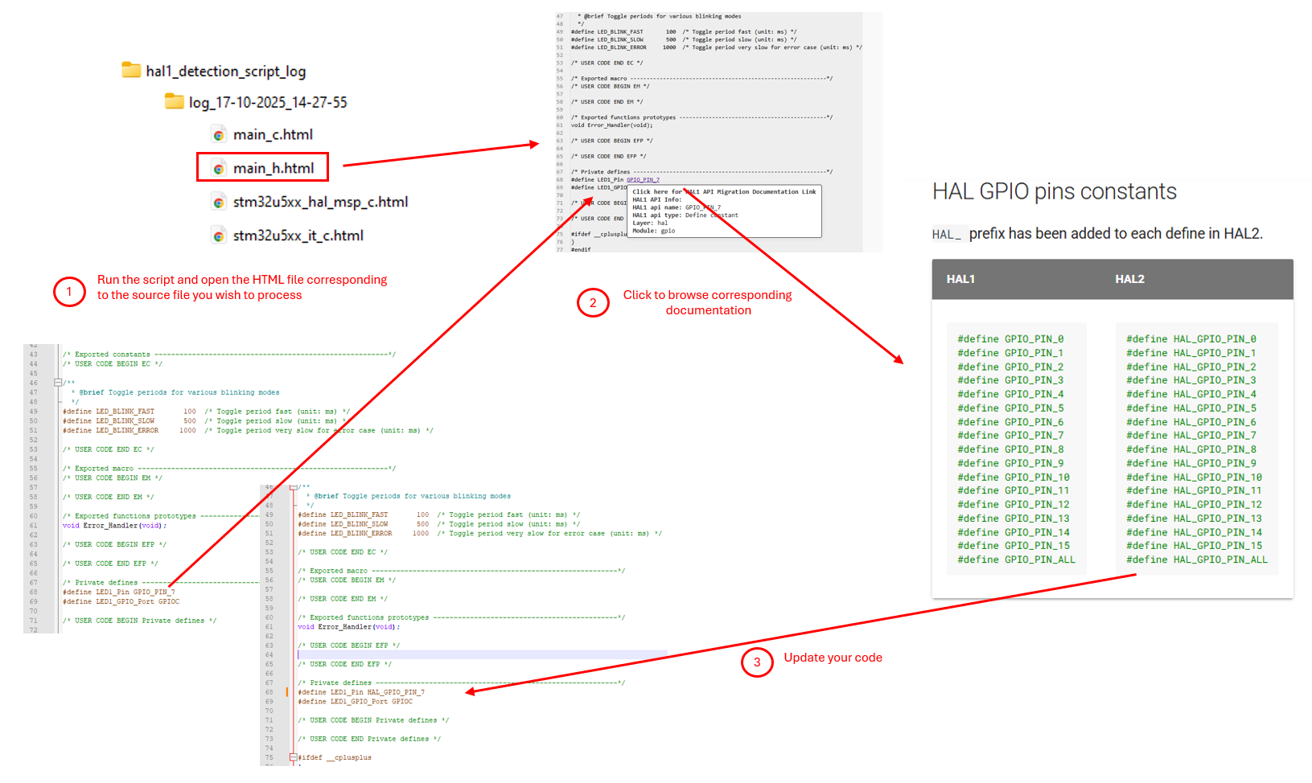1312x783 pixels.
Task: Click the Chrome icon beside main_c.html
Action: click(218, 135)
